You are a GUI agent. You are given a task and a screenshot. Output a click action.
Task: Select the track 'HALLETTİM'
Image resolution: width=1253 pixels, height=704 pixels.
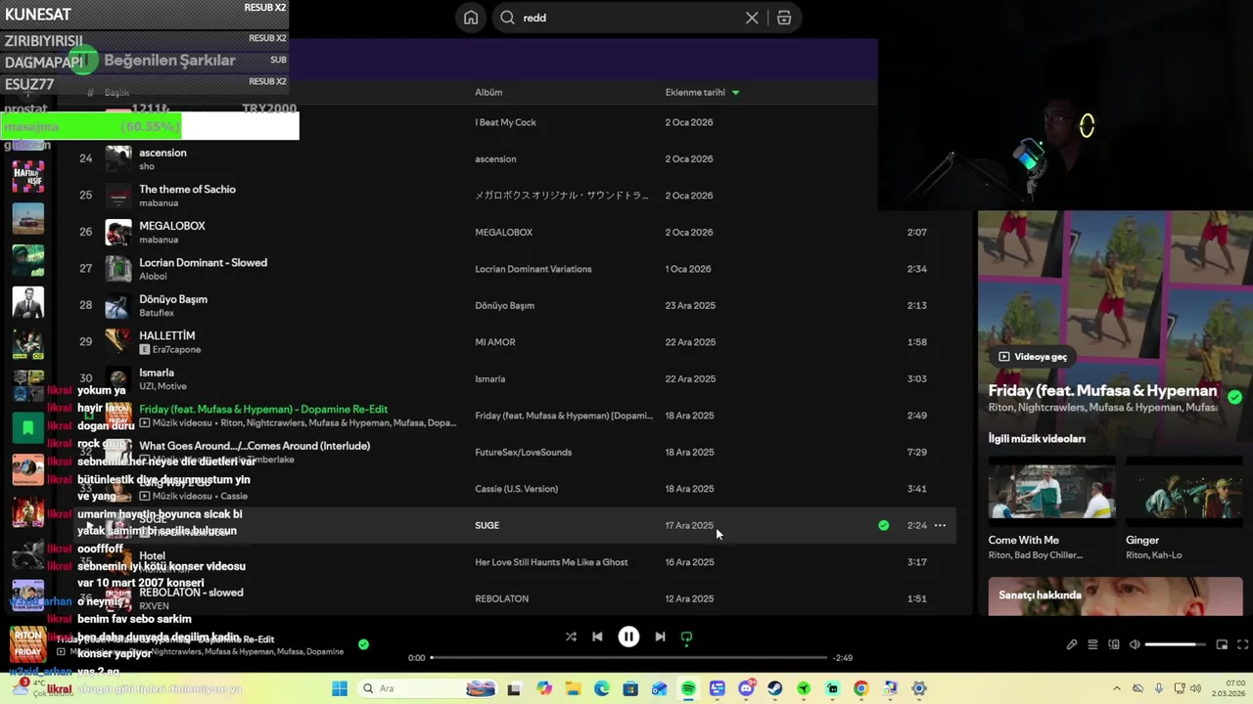coord(167,335)
